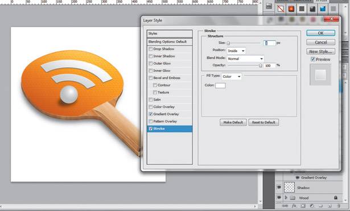Screen dimensions: 350x211
Task: Select the no-style swatch with red slash
Action: tap(281, 9)
